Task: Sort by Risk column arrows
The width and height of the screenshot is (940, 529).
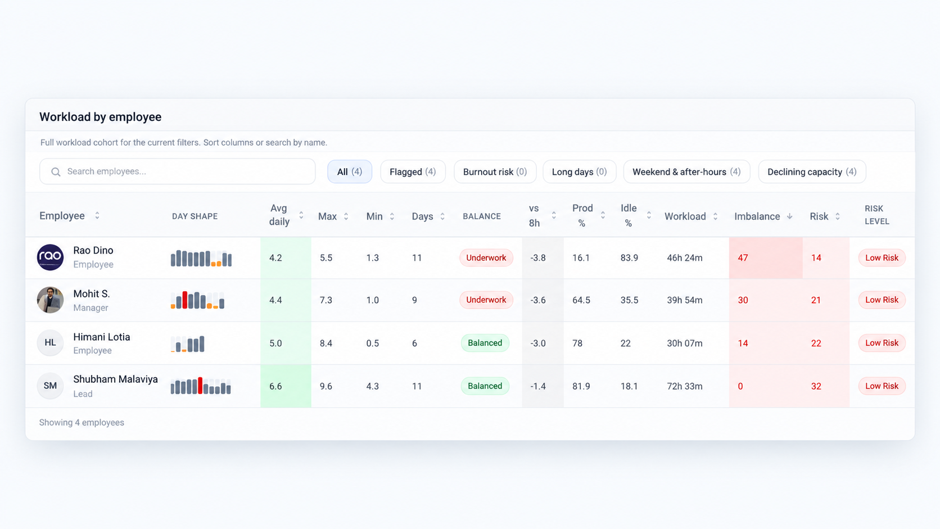Action: coord(838,216)
